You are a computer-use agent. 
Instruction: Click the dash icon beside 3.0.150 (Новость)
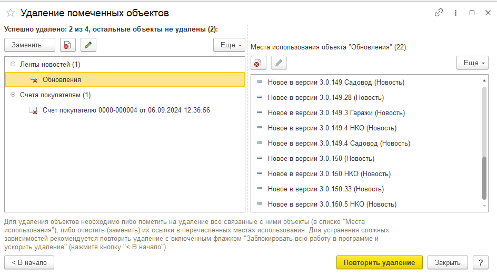(x=259, y=158)
